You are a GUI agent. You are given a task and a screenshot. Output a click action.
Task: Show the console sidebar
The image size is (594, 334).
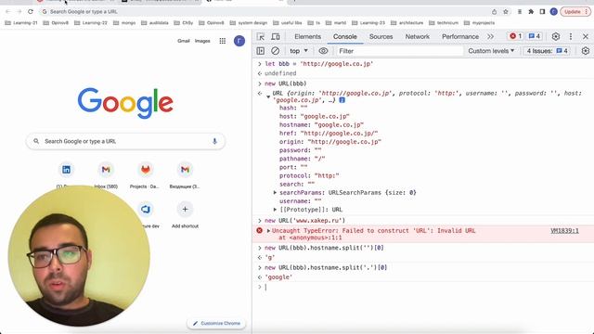point(261,51)
